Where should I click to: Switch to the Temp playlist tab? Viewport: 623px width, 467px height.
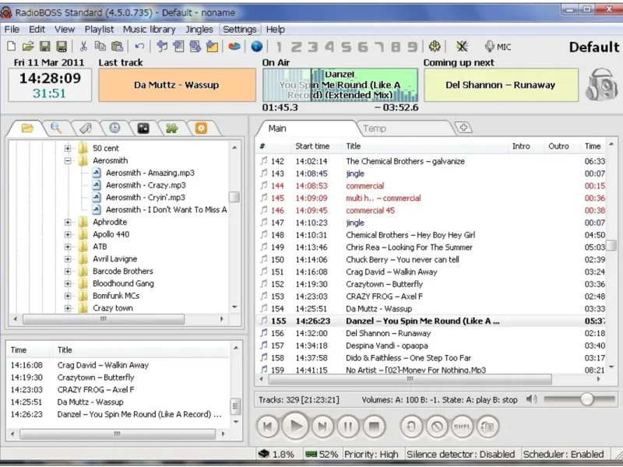[375, 128]
